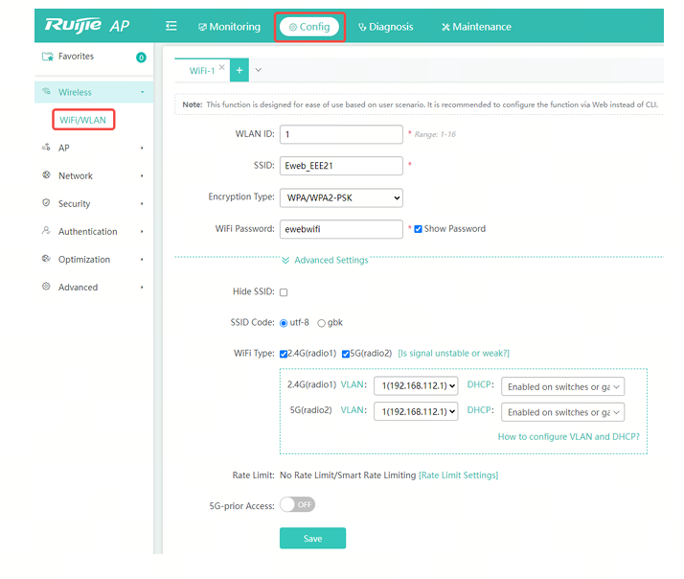Open the Encryption Type dropdown

click(341, 197)
